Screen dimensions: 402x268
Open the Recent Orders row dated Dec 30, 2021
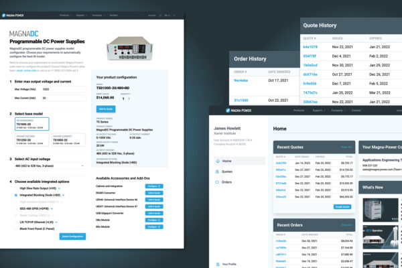314,241
